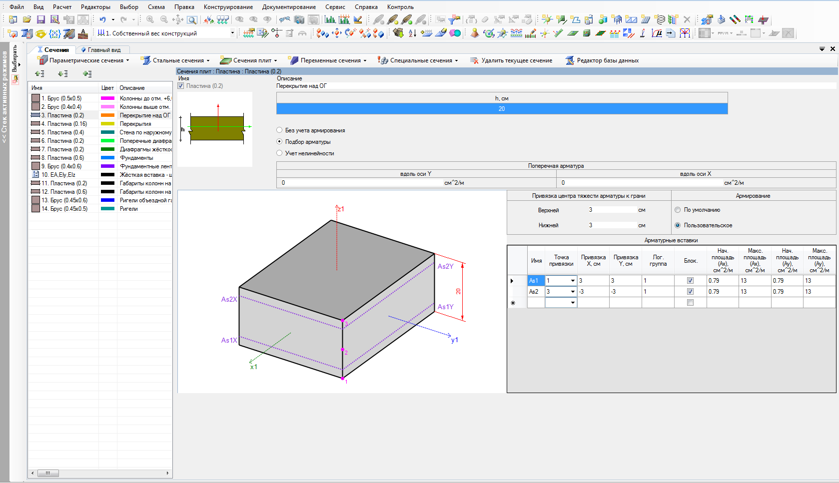Open the Расчет menu
This screenshot has width=839, height=483.
pos(62,7)
